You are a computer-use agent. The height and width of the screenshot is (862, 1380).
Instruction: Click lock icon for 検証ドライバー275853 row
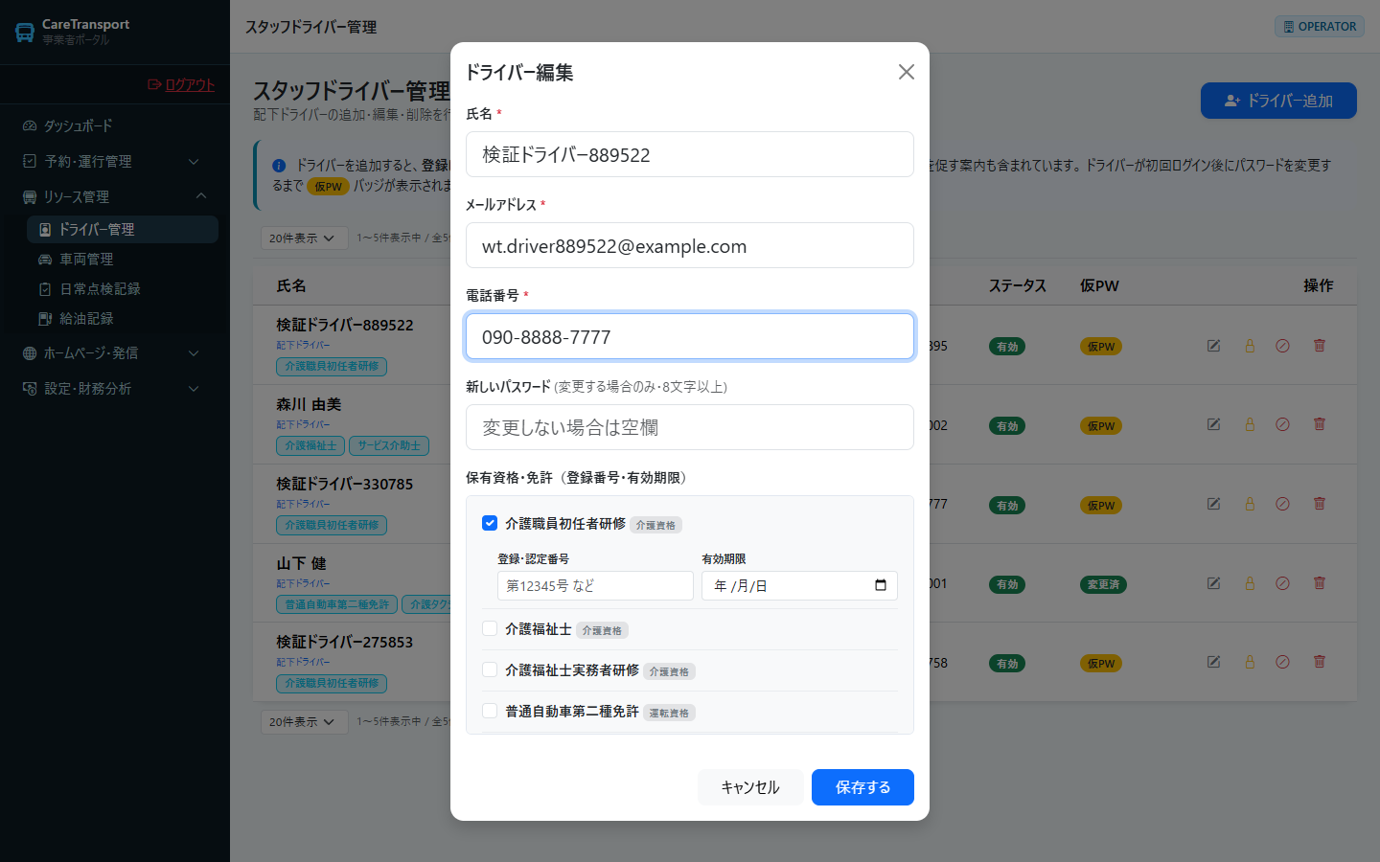pos(1250,662)
